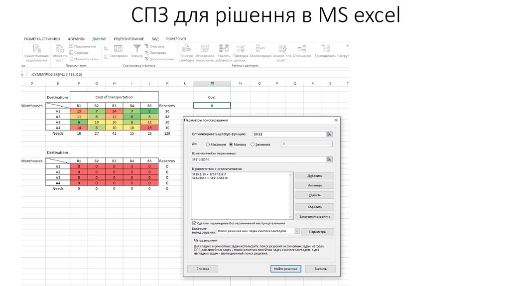This screenshot has height=286, width=510.
Task: Click the Refresh All icon
Action: pyautogui.click(x=60, y=49)
